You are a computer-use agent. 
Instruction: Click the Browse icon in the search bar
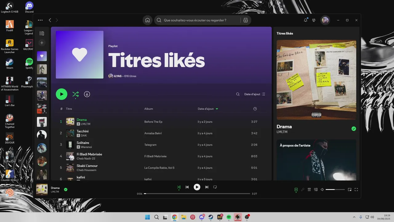click(245, 20)
